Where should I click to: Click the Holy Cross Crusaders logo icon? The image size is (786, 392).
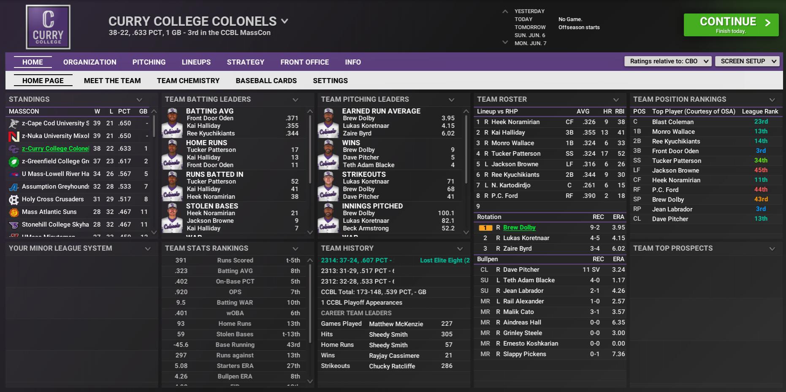(x=14, y=199)
